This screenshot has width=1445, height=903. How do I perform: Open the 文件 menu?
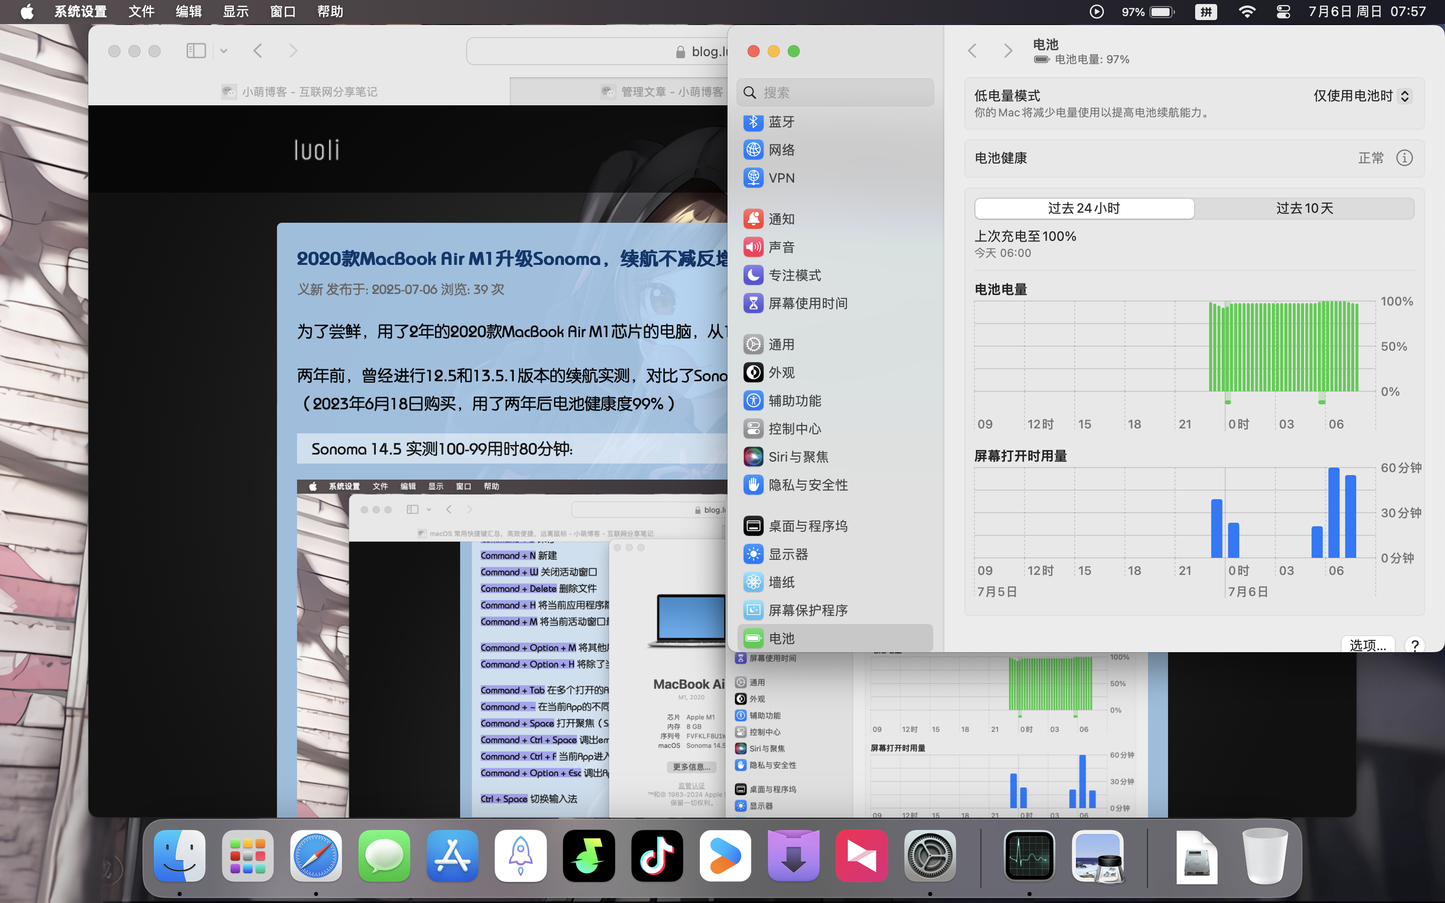click(141, 12)
